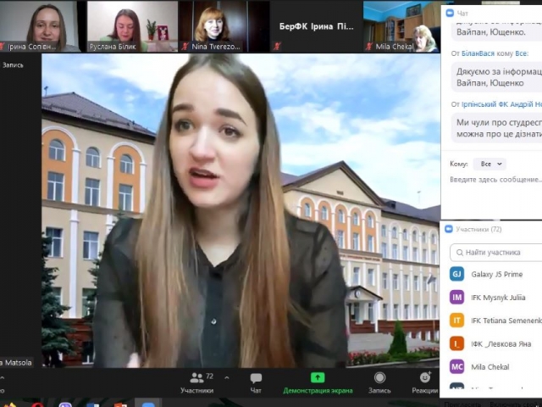The width and height of the screenshot is (542, 407).
Task: Open the Реакции reactions button
Action: [x=425, y=382]
